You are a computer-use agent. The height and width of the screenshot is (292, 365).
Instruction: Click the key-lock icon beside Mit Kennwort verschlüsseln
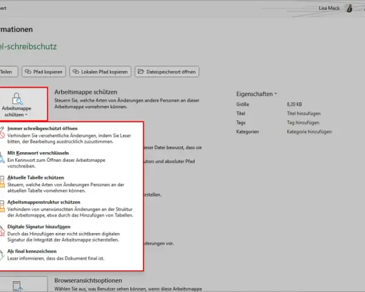pos(2,157)
